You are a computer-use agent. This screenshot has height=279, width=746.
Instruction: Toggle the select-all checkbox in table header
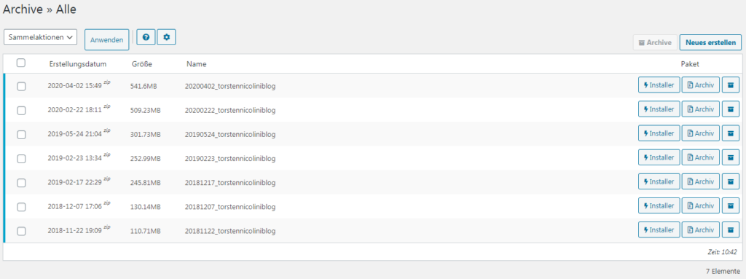click(21, 63)
